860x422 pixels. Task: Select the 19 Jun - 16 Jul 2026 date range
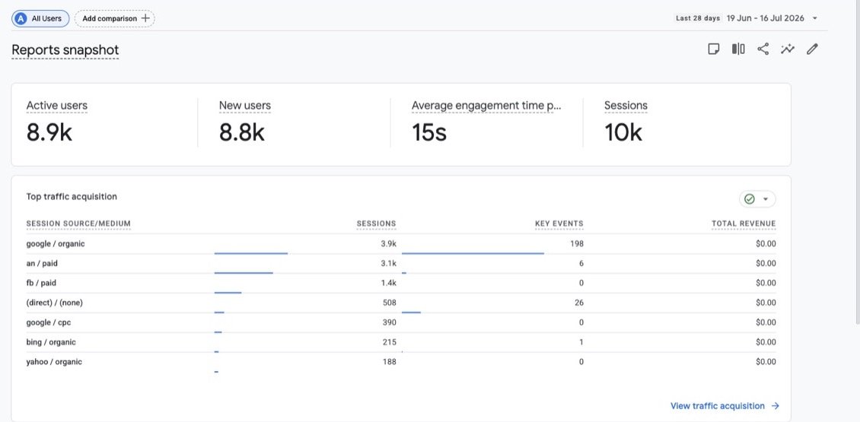[765, 18]
